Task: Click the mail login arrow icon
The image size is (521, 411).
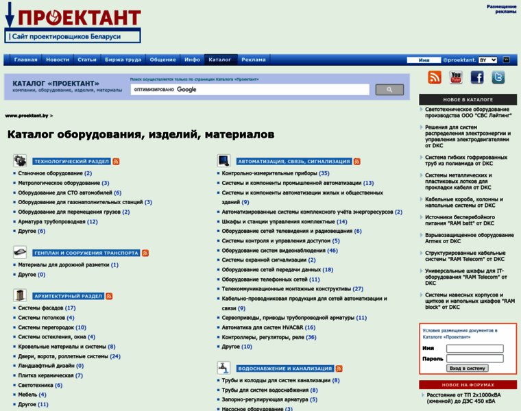Action: coord(506,60)
